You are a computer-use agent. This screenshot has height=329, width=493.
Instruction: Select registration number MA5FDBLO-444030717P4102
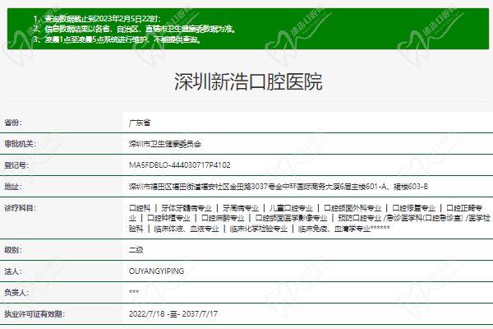point(179,165)
